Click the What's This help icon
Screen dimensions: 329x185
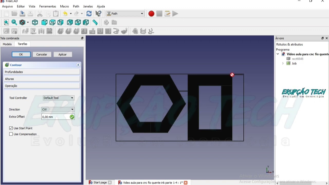tap(98, 14)
